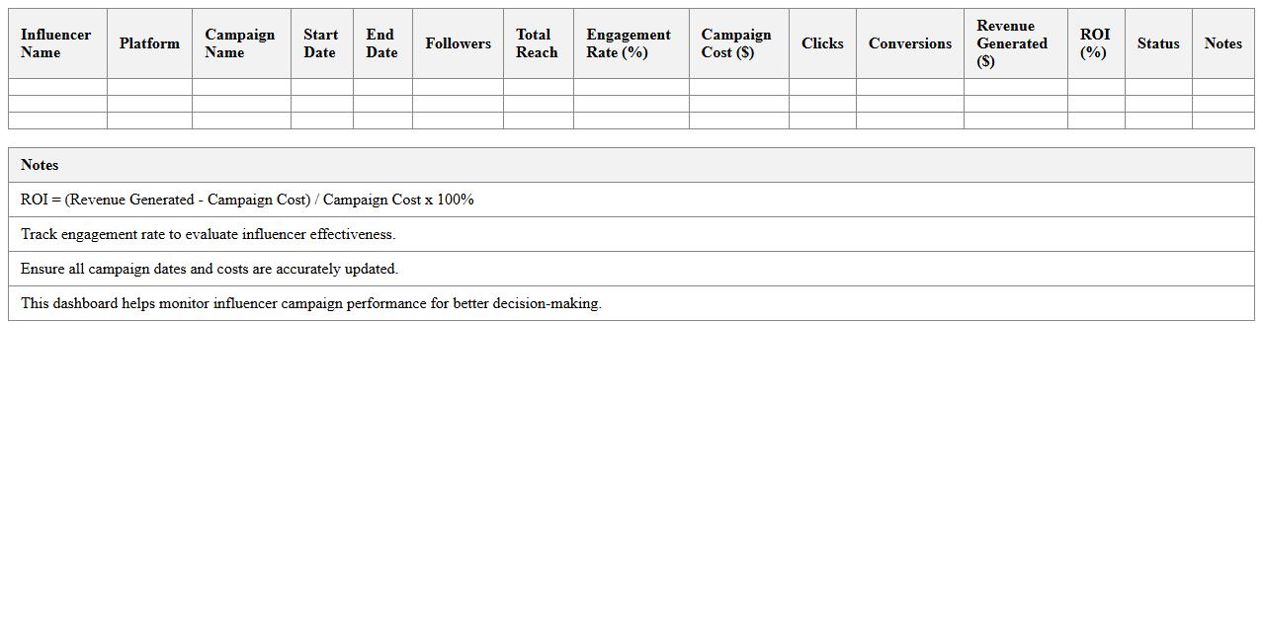Select the 'Ensure all campaign dates' note

(x=210, y=269)
